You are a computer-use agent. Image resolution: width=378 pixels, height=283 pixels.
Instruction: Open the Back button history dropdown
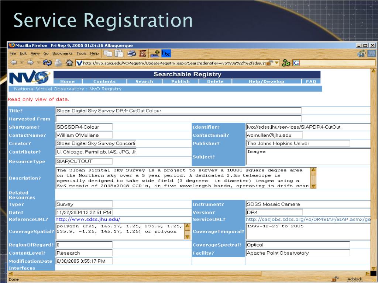tap(22, 63)
